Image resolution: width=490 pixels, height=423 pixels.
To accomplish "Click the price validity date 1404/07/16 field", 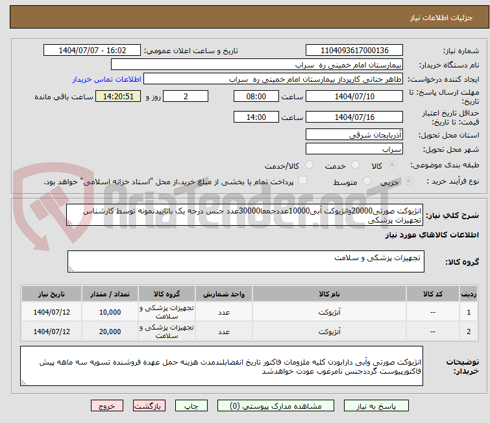I will (x=354, y=117).
